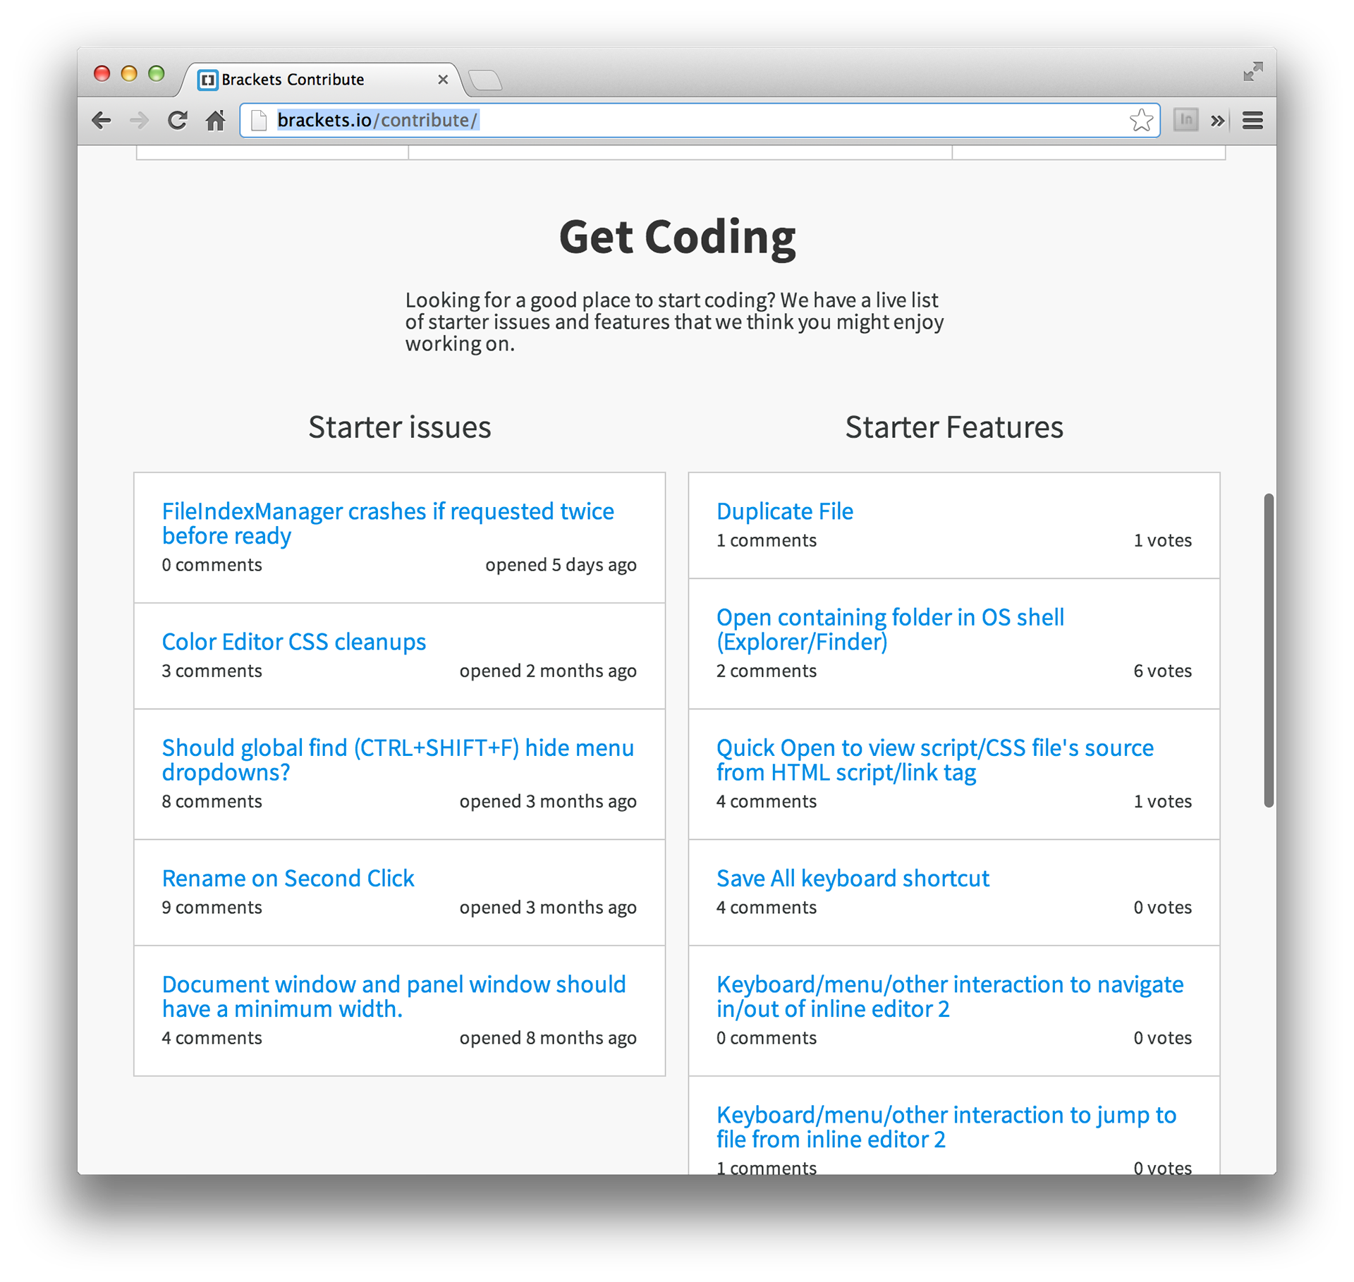This screenshot has height=1282, width=1354.
Task: Click '9 comments' under Rename on Second Click
Action: click(x=212, y=907)
